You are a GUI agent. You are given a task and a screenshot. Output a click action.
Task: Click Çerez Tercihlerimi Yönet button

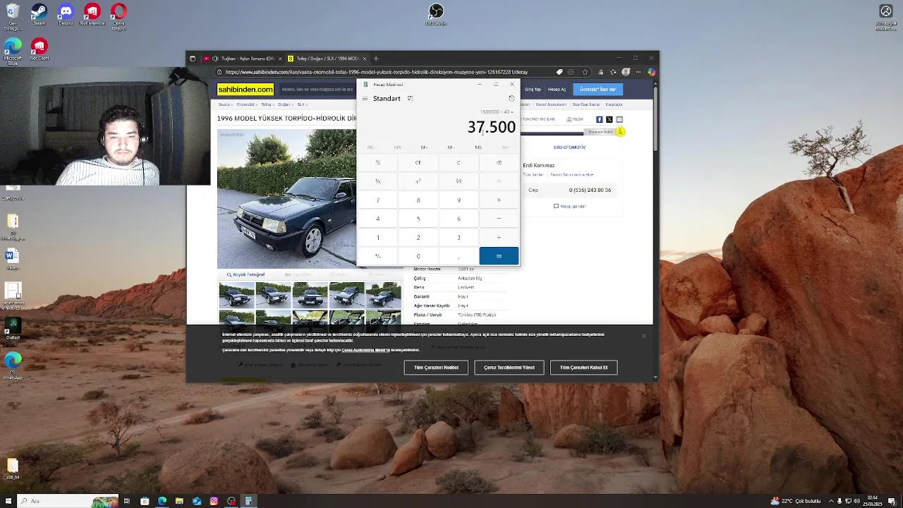[x=509, y=368]
